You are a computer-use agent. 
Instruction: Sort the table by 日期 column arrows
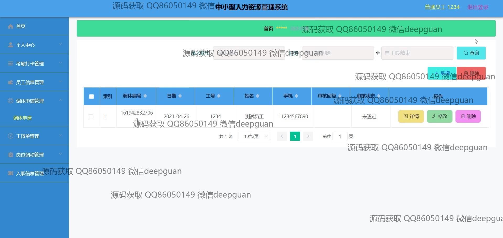point(180,96)
